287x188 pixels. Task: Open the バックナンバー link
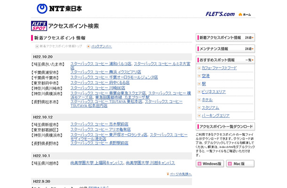[x=102, y=47]
